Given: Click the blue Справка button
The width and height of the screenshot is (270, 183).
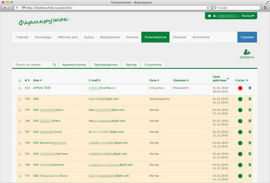Looking at the screenshot, I should [x=247, y=37].
